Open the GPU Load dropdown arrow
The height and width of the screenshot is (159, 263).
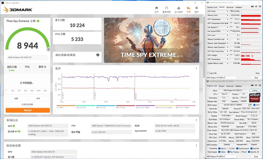coord(227,35)
